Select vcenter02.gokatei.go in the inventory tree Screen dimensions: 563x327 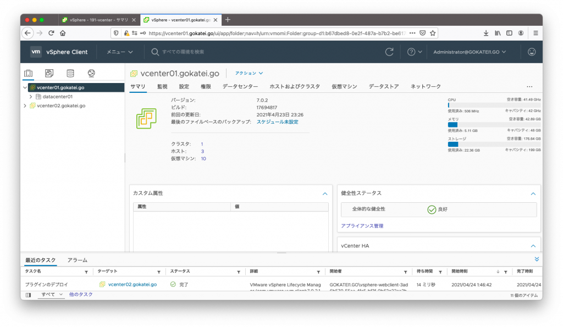[62, 106]
